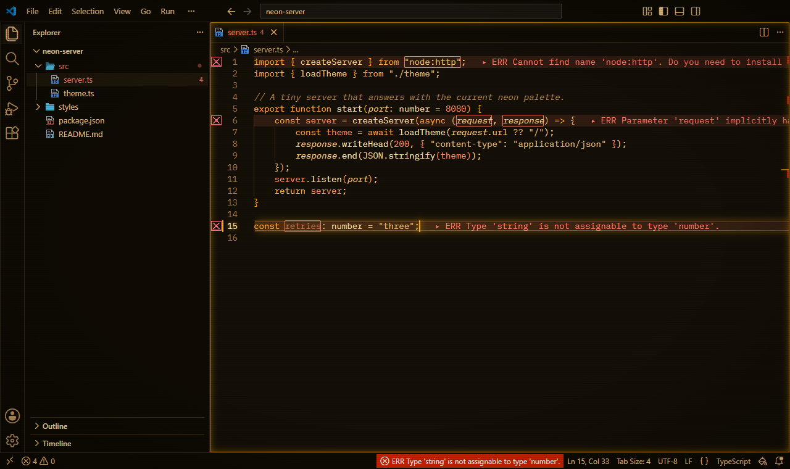Click the VS Code logo icon
This screenshot has height=469, width=790.
(11, 11)
